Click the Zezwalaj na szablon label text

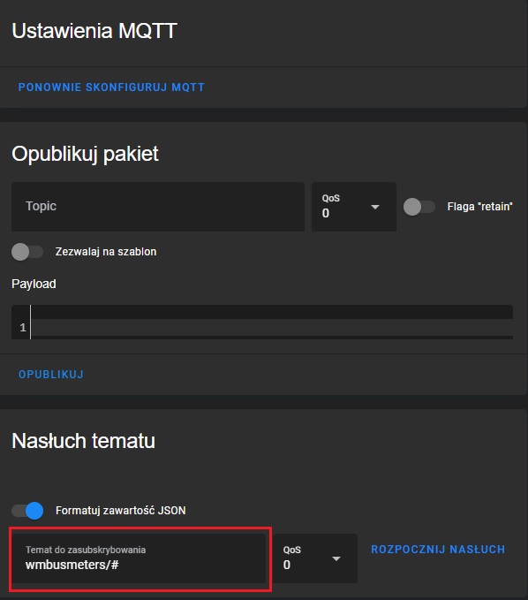click(106, 252)
